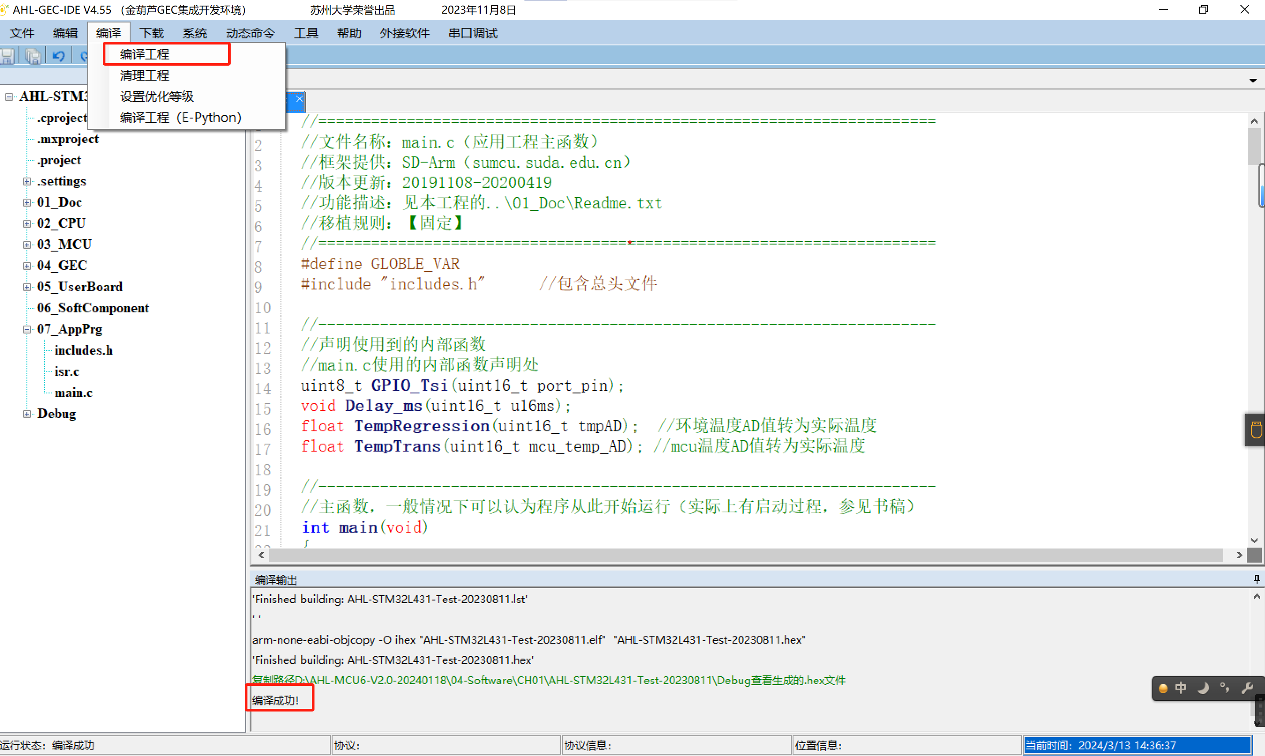
Task: Click the orange ball IME icon
Action: 1163,688
